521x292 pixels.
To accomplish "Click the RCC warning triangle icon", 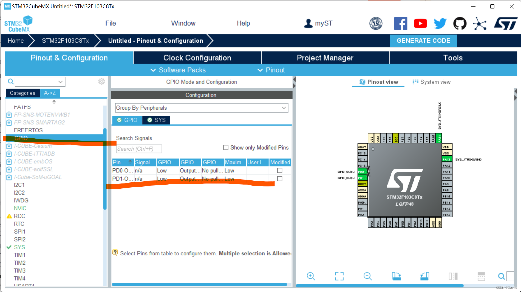I will (9, 216).
